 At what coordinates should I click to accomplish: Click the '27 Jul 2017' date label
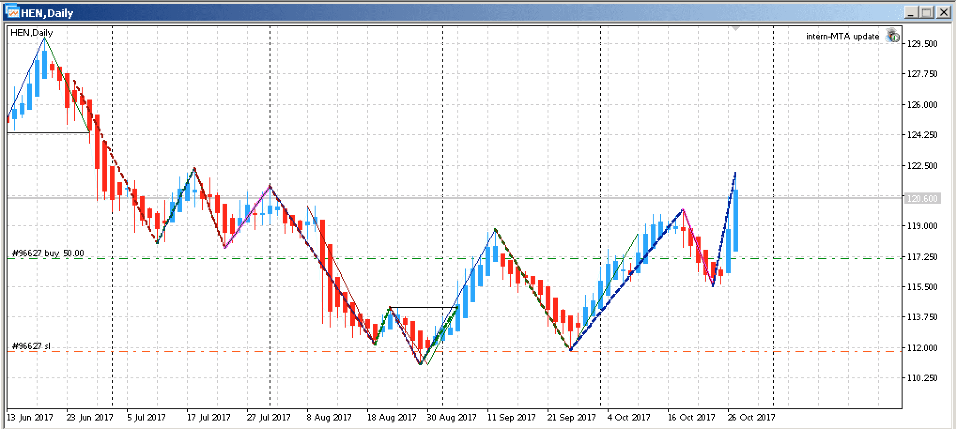[x=269, y=417]
